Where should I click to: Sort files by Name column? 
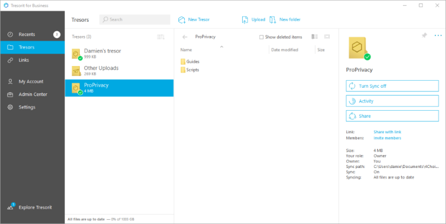186,50
